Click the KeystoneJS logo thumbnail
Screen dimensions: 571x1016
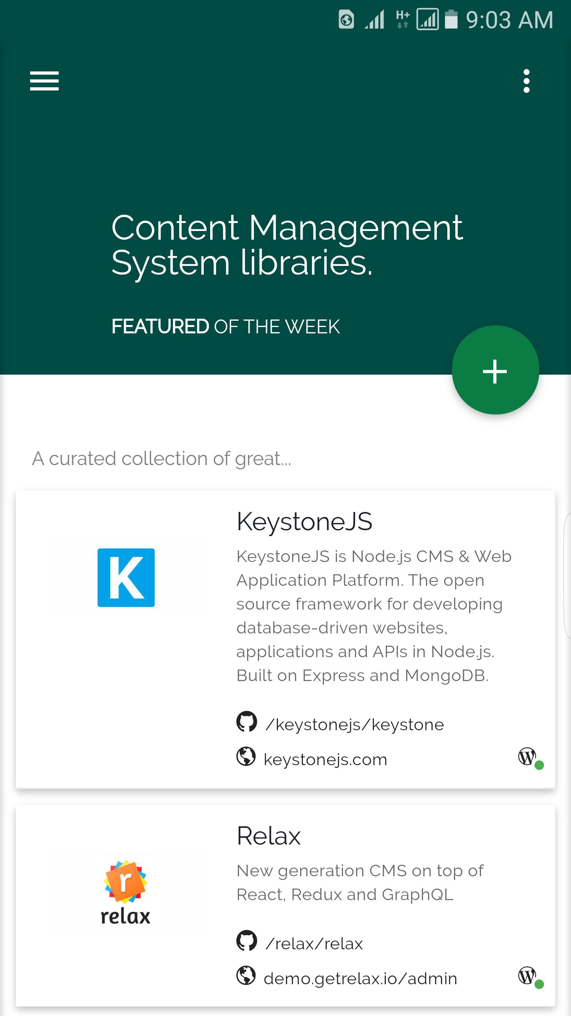126,577
